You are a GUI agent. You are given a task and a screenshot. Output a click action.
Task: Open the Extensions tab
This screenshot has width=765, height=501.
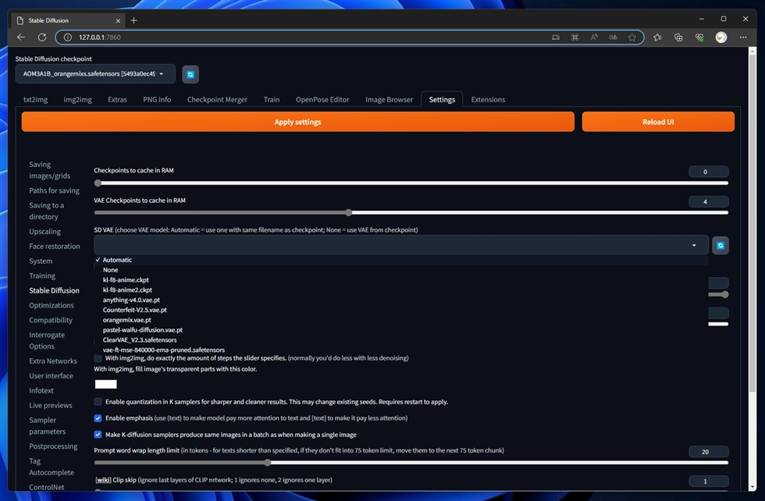pos(488,100)
